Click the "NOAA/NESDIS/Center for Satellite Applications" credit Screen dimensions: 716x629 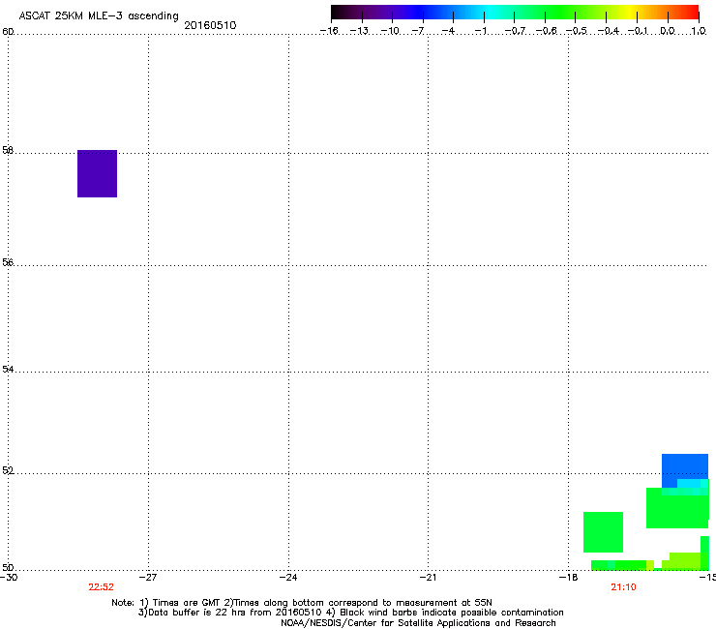(x=418, y=623)
